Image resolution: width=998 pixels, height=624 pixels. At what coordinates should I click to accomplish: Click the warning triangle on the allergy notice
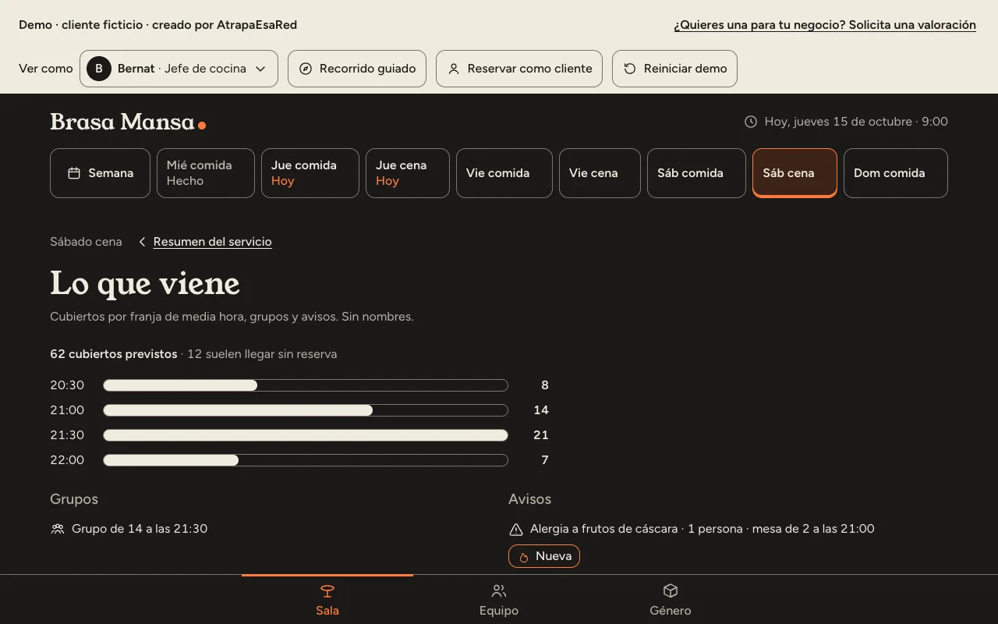[x=515, y=530]
